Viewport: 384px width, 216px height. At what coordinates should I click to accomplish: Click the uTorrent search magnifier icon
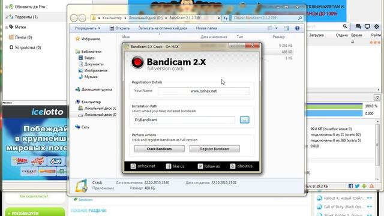345,26
